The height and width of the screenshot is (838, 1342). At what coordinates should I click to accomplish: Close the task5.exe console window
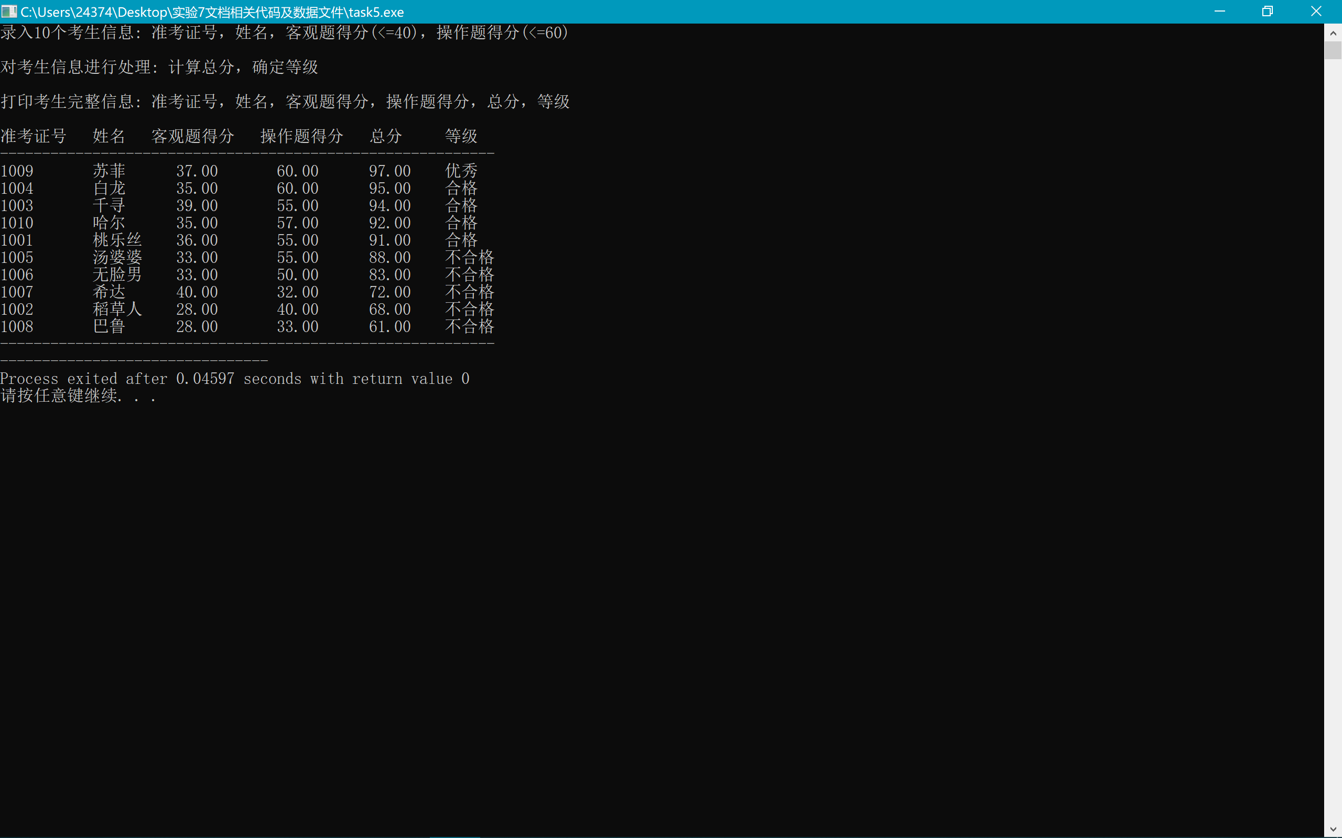pos(1316,12)
